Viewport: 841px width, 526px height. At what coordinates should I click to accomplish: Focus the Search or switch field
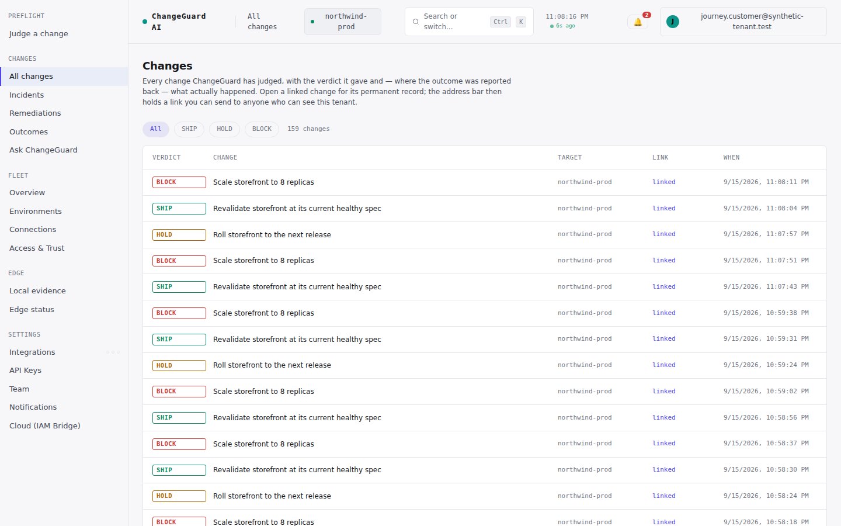469,22
